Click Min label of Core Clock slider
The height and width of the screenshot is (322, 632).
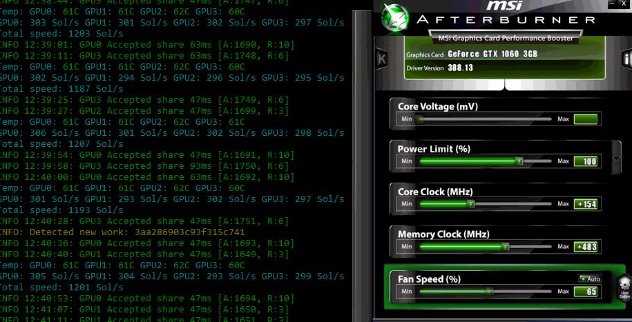(x=406, y=203)
